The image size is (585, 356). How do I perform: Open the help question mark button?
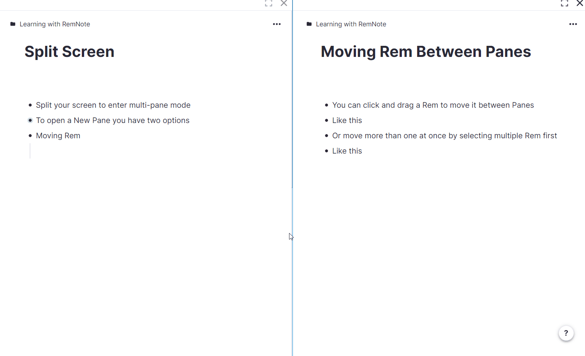(x=566, y=333)
